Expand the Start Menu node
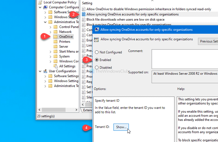 tap(50, 52)
